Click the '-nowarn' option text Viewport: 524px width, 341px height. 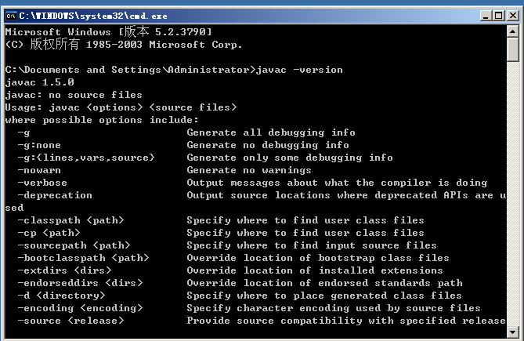(39, 170)
